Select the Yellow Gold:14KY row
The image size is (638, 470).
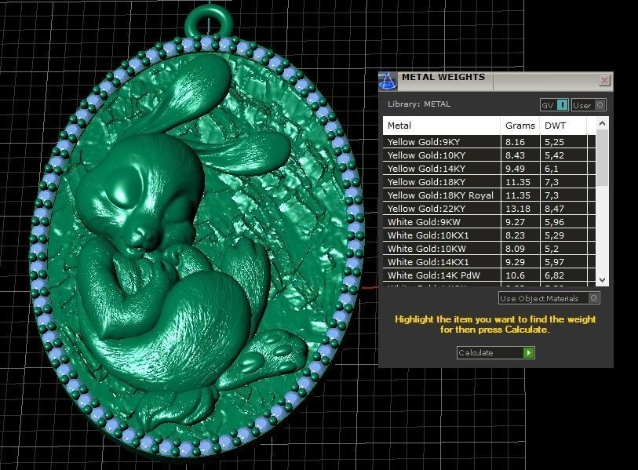pyautogui.click(x=441, y=169)
